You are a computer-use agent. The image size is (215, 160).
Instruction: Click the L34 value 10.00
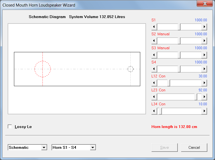point(203,104)
